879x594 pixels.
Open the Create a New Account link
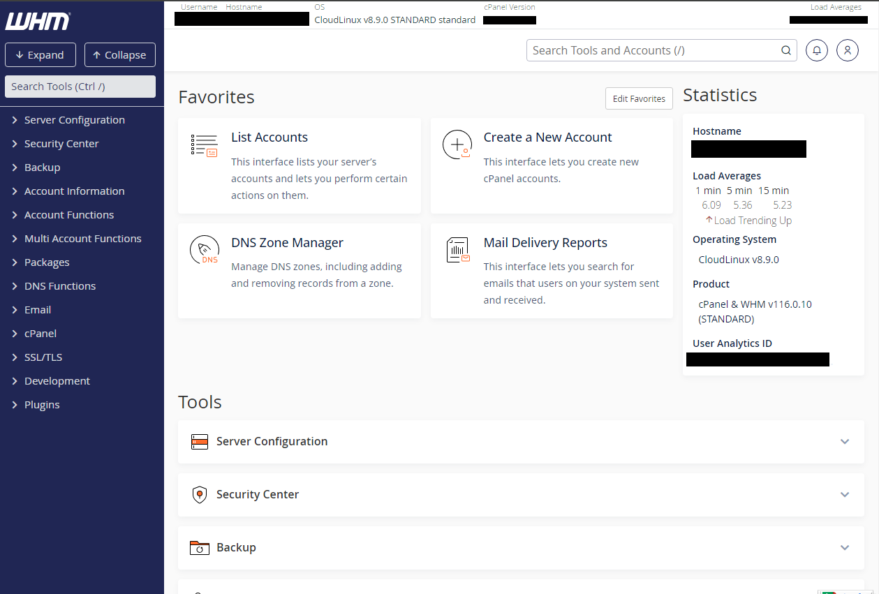(x=548, y=138)
